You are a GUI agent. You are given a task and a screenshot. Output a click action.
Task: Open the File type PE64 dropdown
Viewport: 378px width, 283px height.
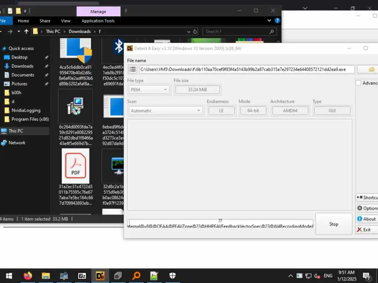(x=149, y=90)
